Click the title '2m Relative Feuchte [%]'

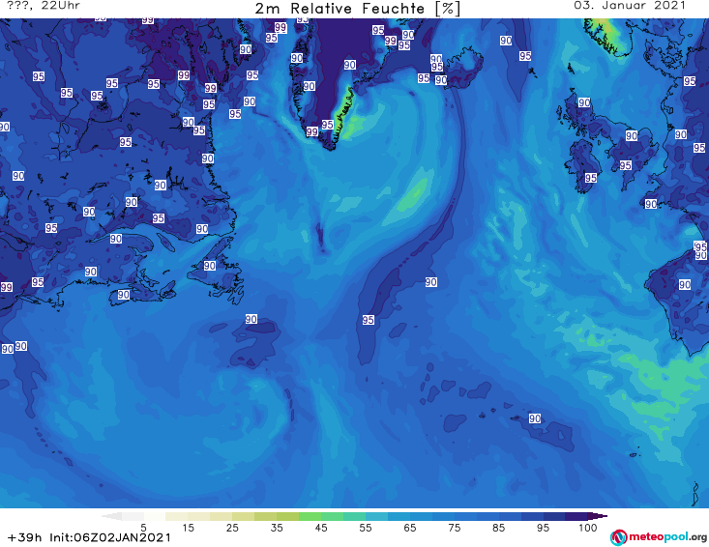[358, 9]
